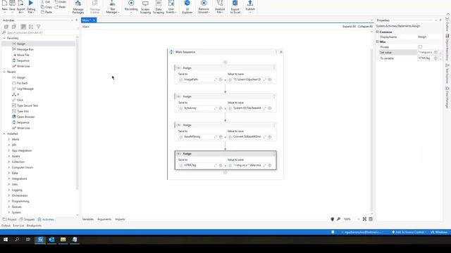Focus the Search activities field

pyautogui.click(x=39, y=33)
